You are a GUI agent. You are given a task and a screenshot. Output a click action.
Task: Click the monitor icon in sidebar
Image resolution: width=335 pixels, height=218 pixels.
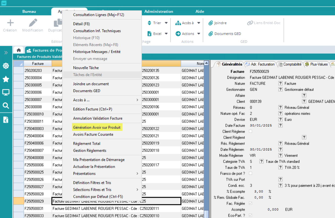point(6,92)
